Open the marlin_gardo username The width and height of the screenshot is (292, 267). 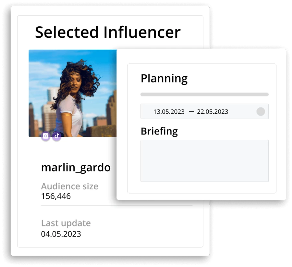(x=76, y=168)
